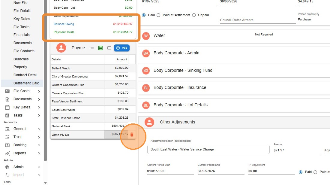330x185 pixels.
Task: Select the Paid at settlement radio option
Action: pos(158,15)
